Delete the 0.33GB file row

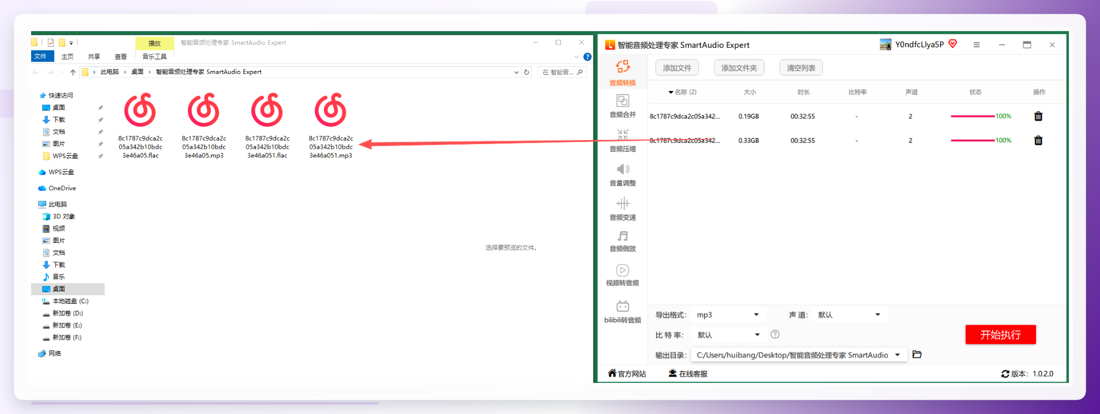tap(1038, 140)
